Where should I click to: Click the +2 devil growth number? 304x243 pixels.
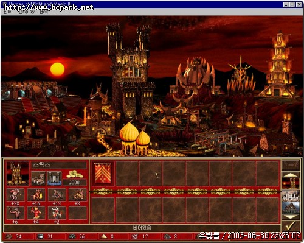(57, 222)
